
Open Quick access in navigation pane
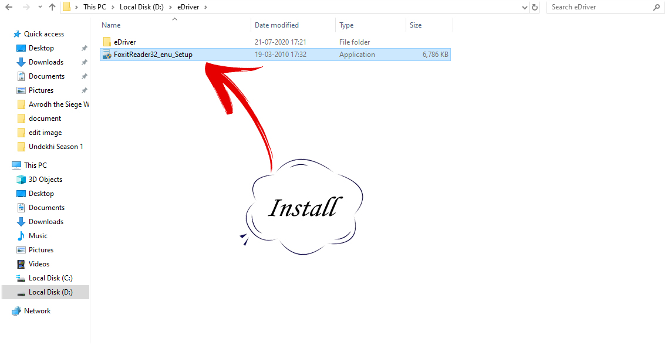click(44, 34)
